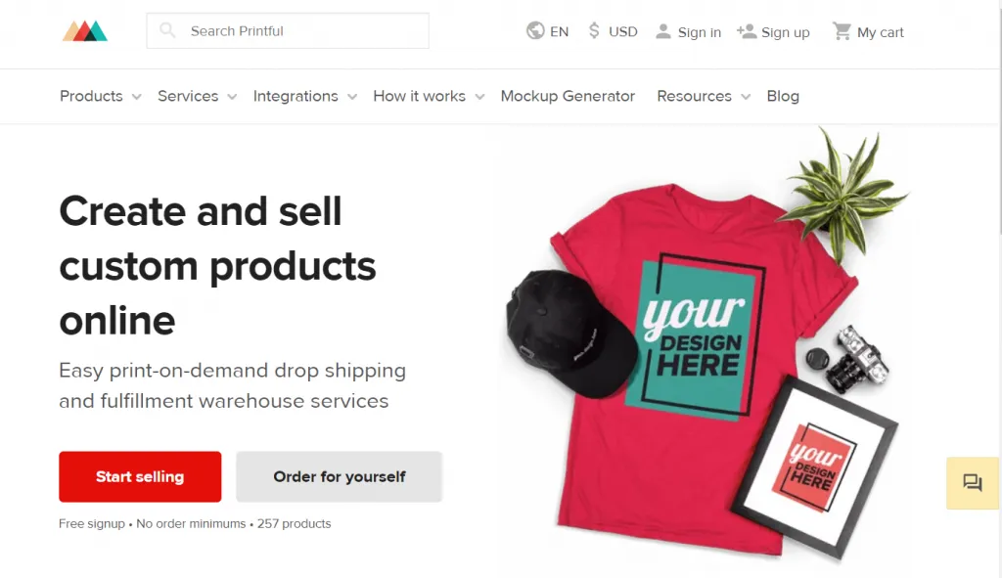This screenshot has height=578, width=1002.
Task: Click the search magnifier icon
Action: (167, 30)
